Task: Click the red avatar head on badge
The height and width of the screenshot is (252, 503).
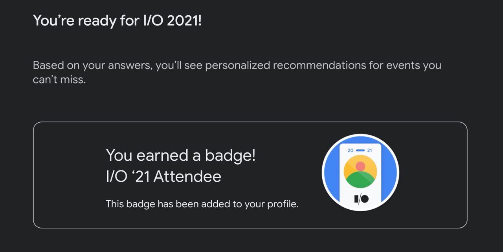Action: point(360,166)
